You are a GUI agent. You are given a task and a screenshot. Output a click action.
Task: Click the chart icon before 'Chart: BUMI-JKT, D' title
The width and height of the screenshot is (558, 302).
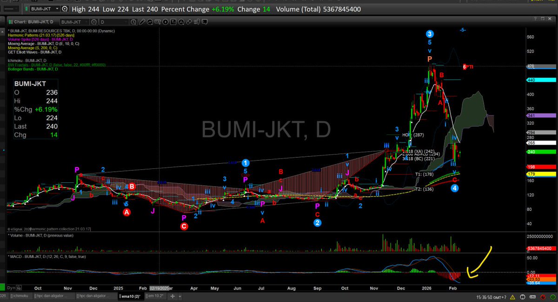10,22
